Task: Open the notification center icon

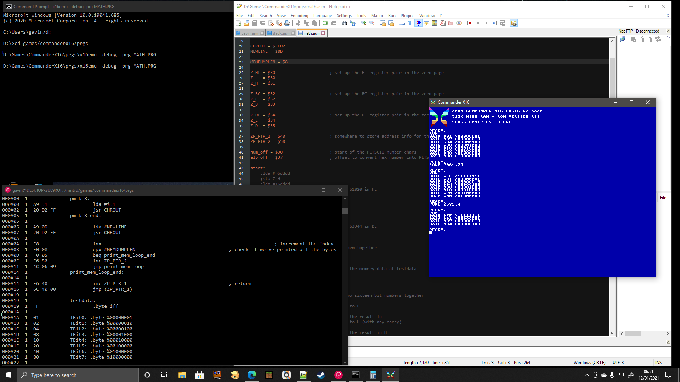Action: click(668, 375)
